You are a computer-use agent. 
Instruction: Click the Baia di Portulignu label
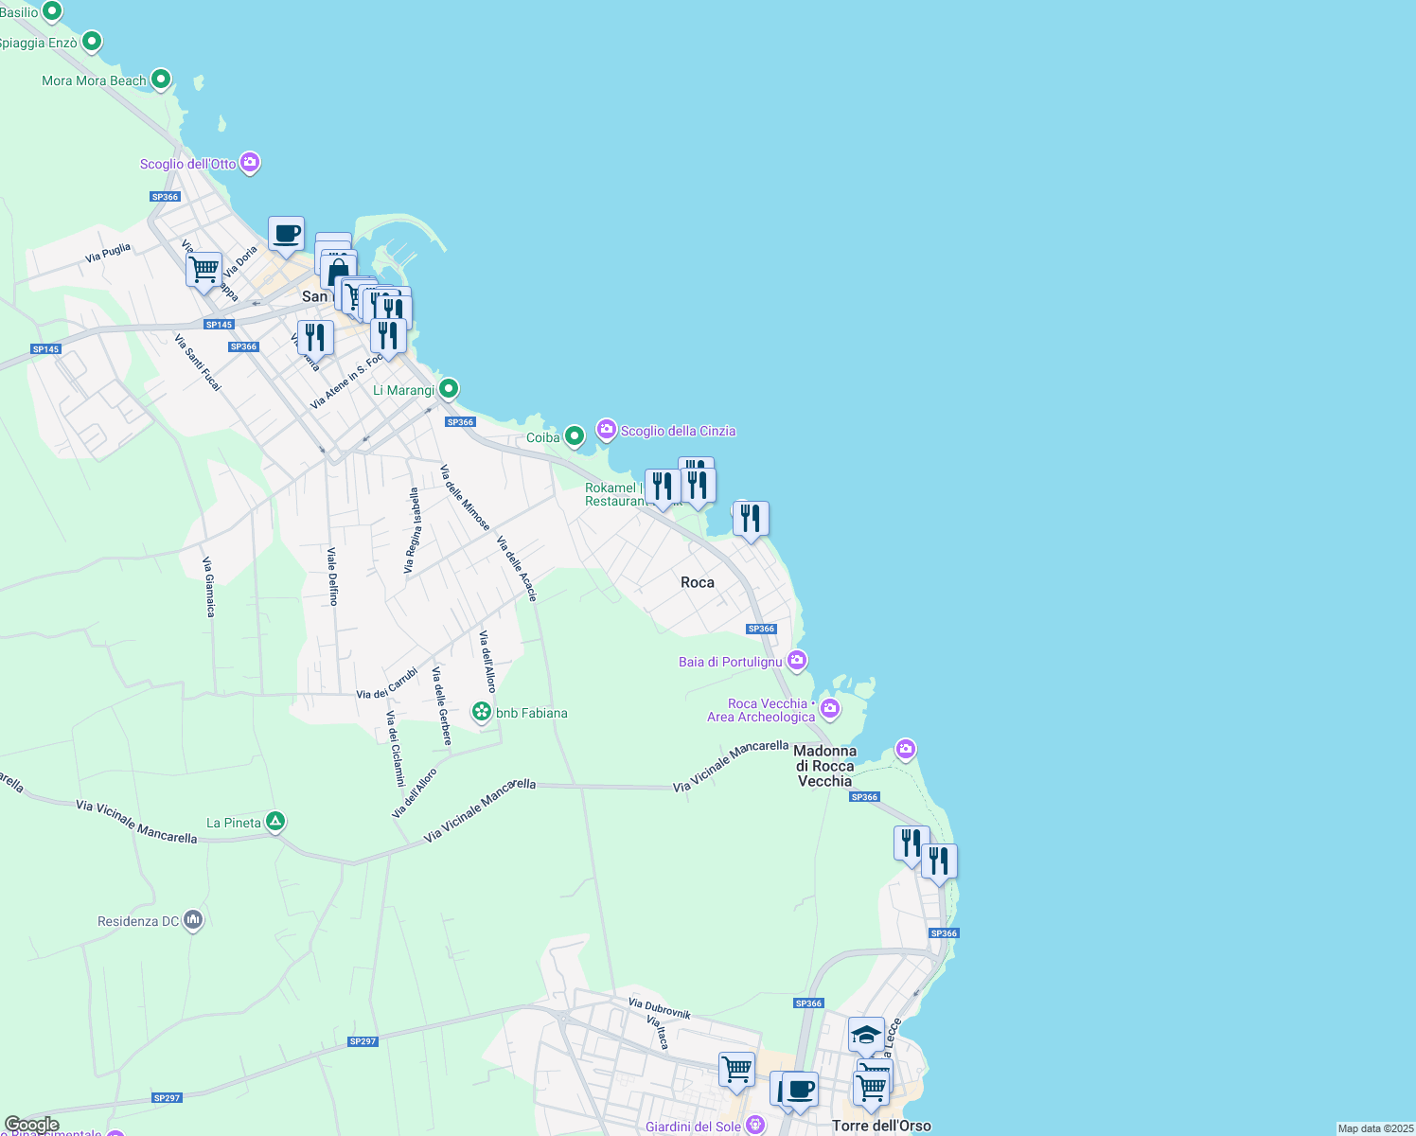pyautogui.click(x=731, y=662)
